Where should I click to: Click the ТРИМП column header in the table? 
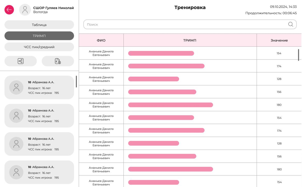pos(190,40)
